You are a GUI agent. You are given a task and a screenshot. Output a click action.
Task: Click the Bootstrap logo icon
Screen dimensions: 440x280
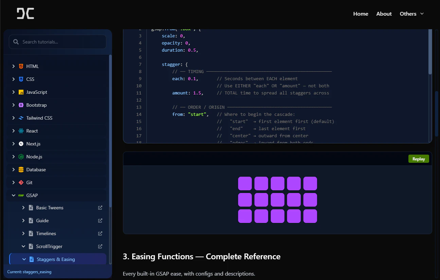[x=21, y=105]
